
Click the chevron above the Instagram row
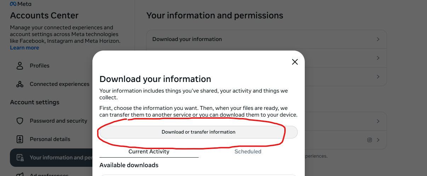tap(378, 121)
